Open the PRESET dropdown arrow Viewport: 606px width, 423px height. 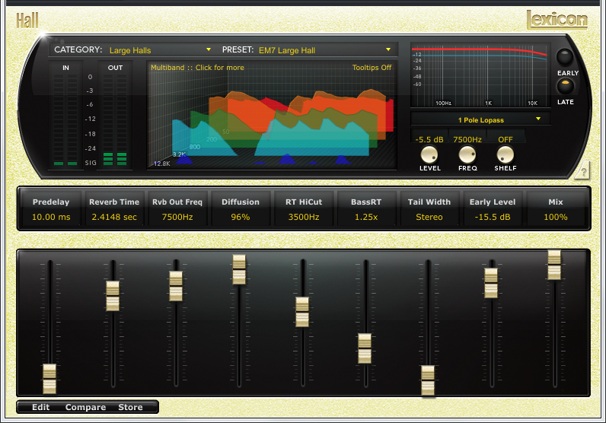pyautogui.click(x=388, y=49)
